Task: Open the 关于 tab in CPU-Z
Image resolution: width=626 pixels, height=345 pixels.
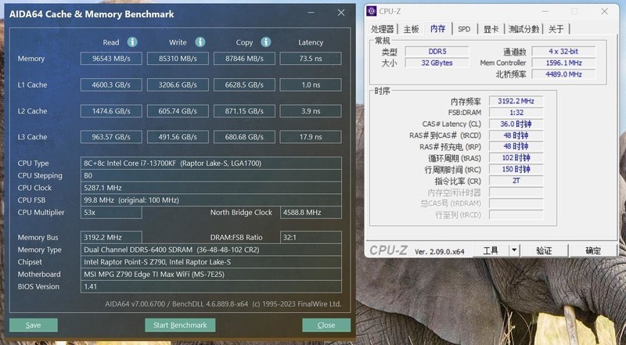Action: pos(556,29)
